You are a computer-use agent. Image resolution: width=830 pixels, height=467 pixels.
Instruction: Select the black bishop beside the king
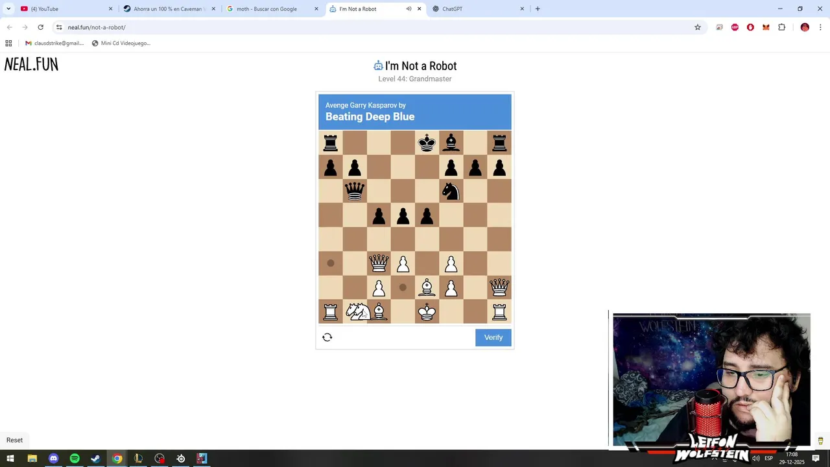451,143
